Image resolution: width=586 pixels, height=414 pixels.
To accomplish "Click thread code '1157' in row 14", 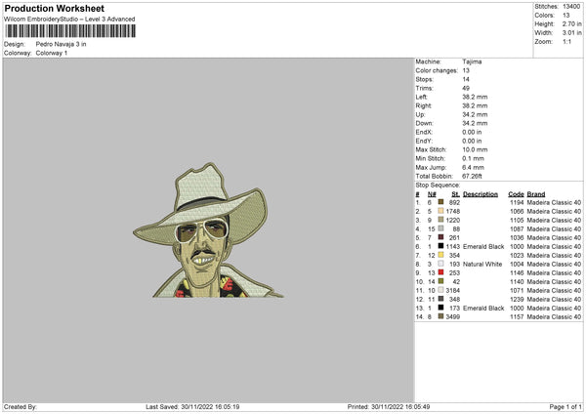I will coord(517,317).
